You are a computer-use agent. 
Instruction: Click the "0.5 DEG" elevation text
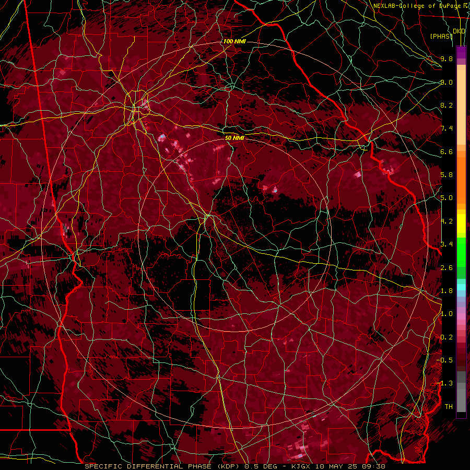[261, 466]
